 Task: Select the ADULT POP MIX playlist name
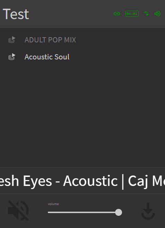(50, 40)
